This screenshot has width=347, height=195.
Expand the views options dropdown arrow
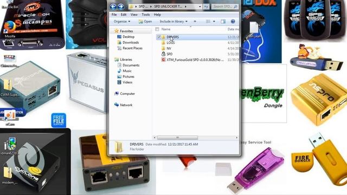pyautogui.click(x=214, y=22)
